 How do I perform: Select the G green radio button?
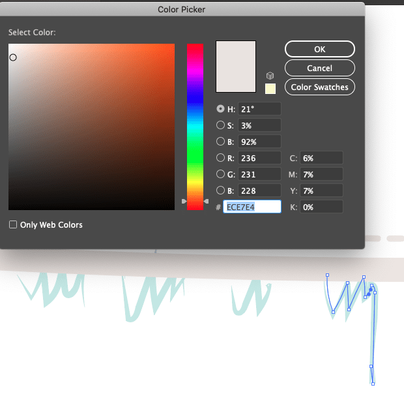click(x=220, y=174)
